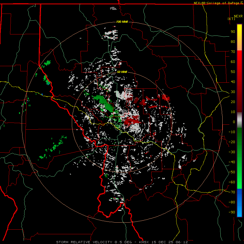Click the 90 value on velocity scale

pyautogui.click(x=233, y=32)
